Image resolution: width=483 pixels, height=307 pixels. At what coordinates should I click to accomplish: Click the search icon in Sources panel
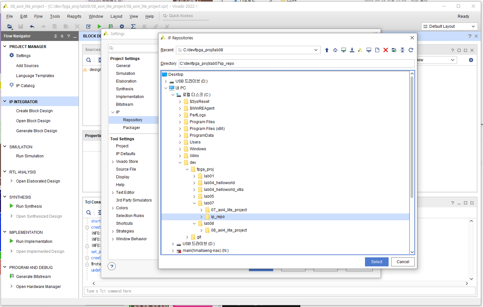click(x=89, y=60)
